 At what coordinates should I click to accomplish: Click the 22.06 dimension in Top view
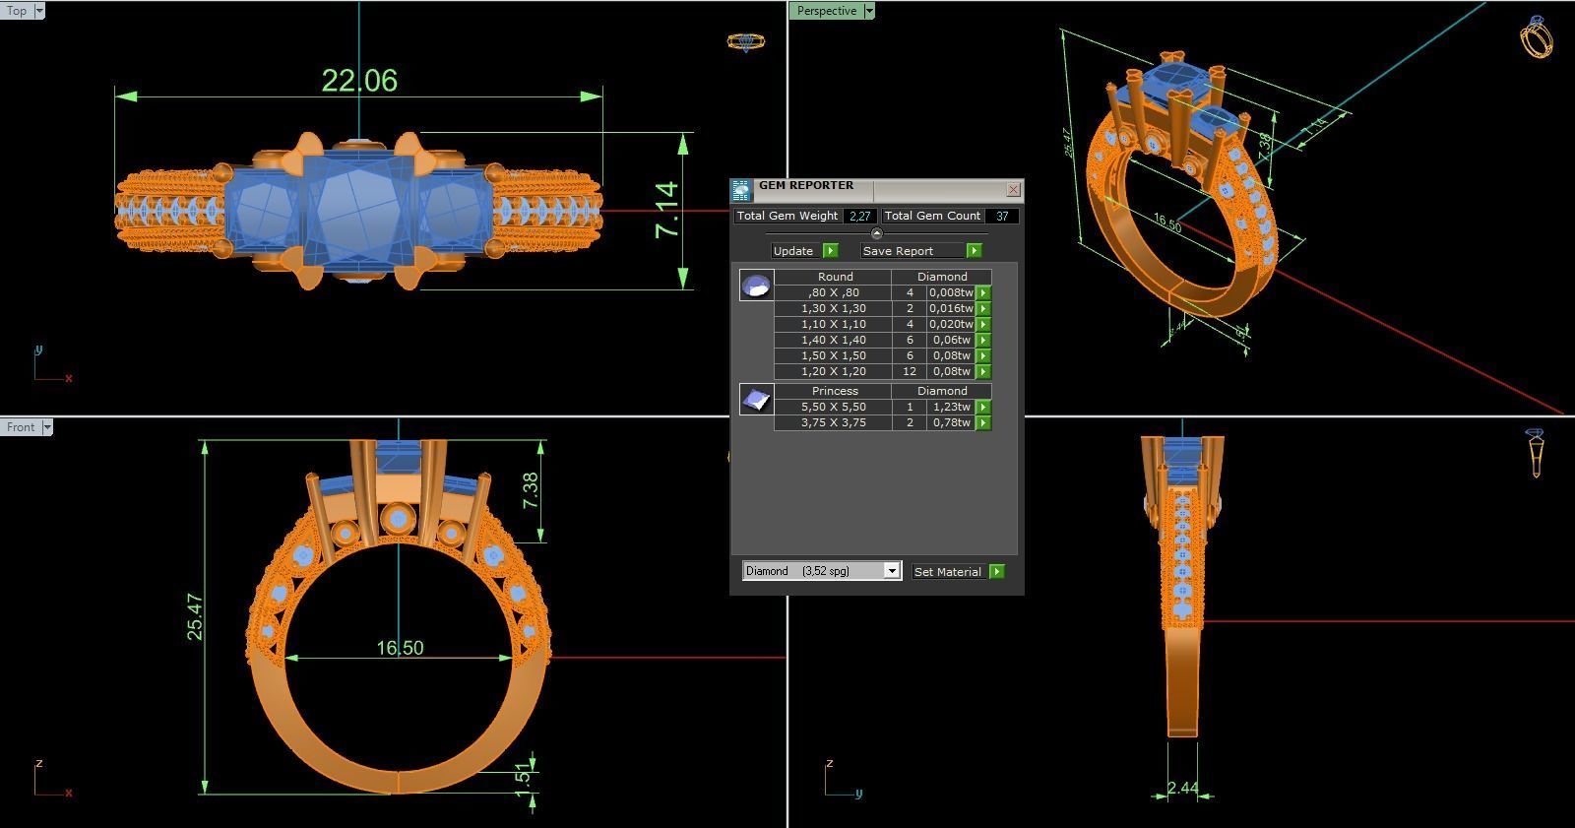coord(359,81)
